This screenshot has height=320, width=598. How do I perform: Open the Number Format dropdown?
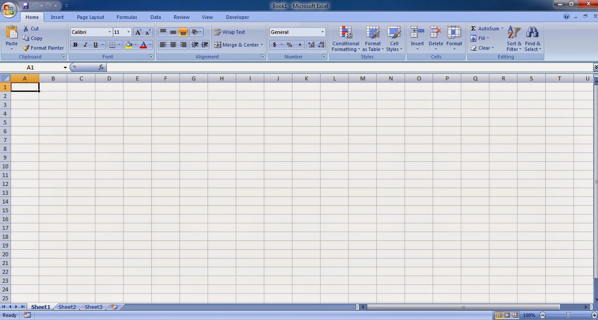point(322,32)
